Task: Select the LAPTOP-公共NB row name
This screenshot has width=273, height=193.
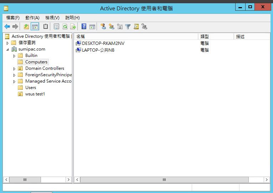Action: pos(98,50)
